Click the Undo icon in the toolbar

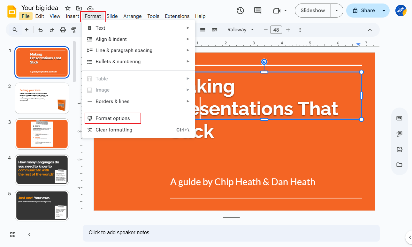(40, 30)
